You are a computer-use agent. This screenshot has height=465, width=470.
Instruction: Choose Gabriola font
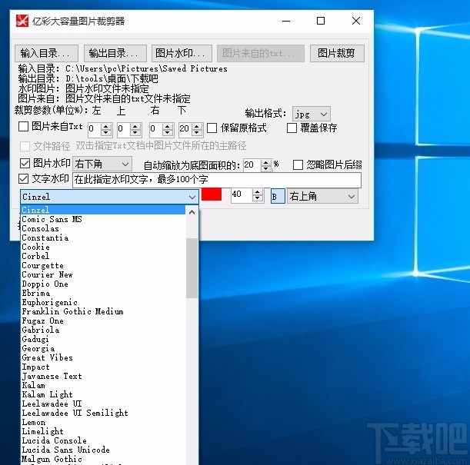tap(103, 330)
